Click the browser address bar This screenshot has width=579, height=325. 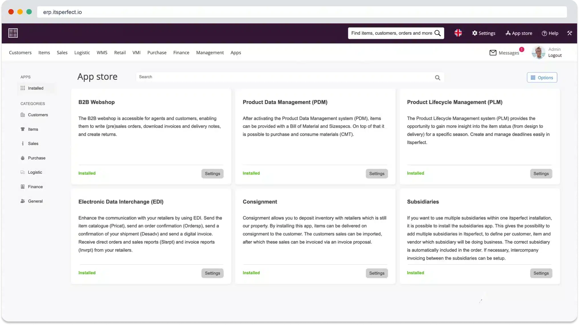[x=302, y=12]
